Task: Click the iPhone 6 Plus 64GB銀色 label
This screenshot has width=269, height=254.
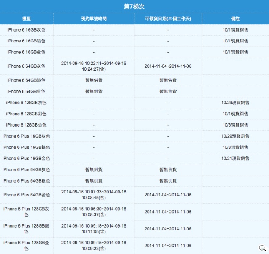Action: pyautogui.click(x=26, y=181)
